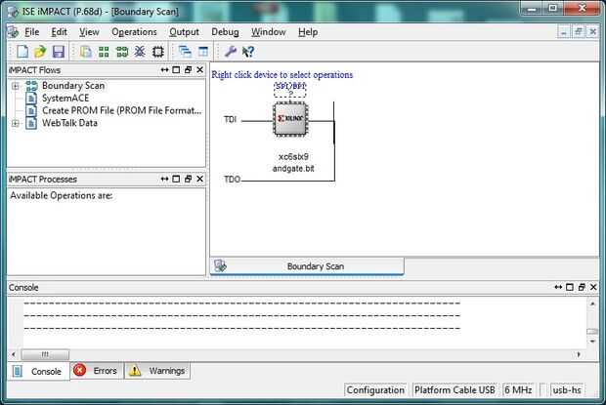Click the TDI label

pos(230,120)
